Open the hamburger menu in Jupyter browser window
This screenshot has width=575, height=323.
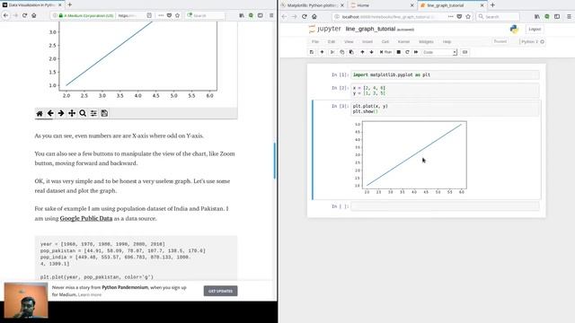point(569,16)
